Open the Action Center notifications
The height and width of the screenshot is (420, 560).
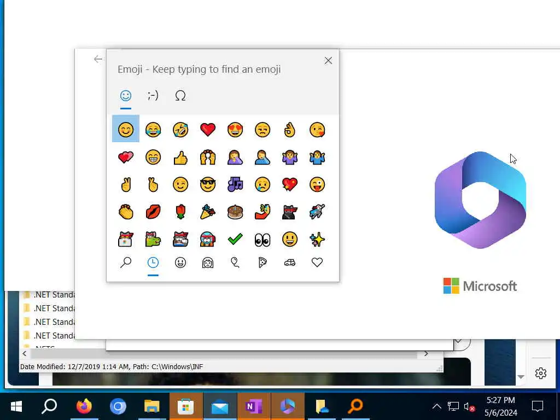(x=538, y=406)
